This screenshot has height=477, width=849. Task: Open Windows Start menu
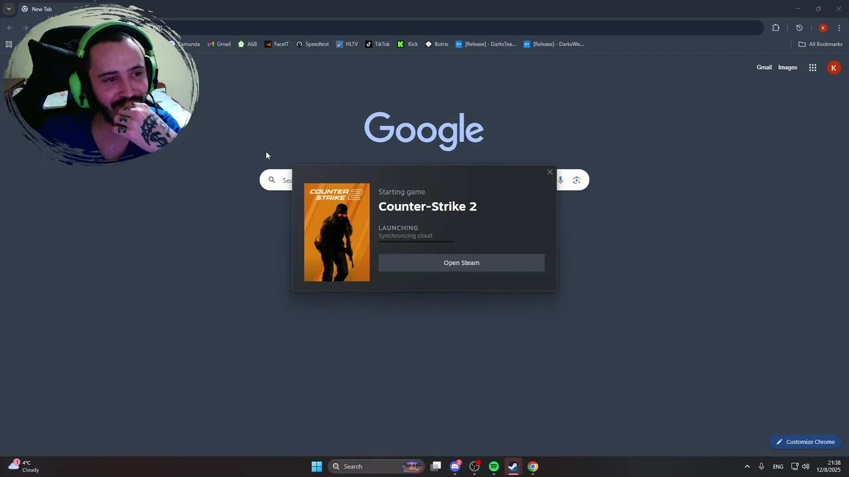[317, 466]
